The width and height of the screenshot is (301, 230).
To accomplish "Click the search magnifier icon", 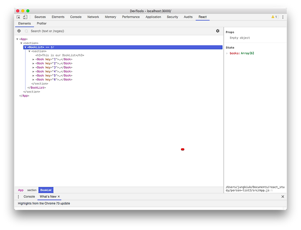I will click(26, 31).
